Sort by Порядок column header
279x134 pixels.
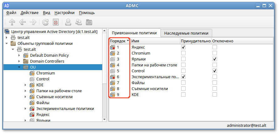pos(119,41)
